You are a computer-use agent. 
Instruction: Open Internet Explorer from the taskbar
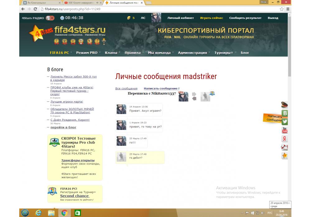point(39,213)
